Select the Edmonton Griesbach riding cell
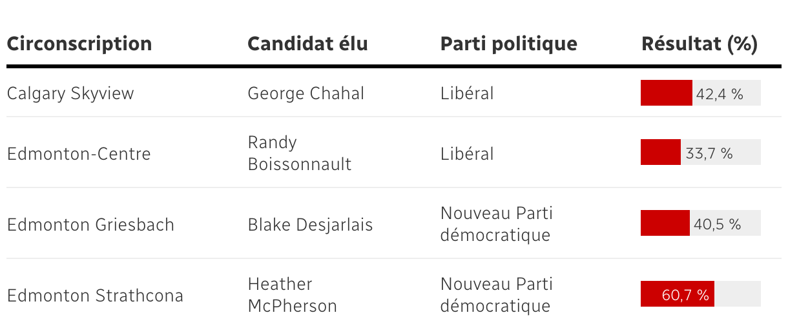Viewport: 788px width, 335px height. click(90, 225)
